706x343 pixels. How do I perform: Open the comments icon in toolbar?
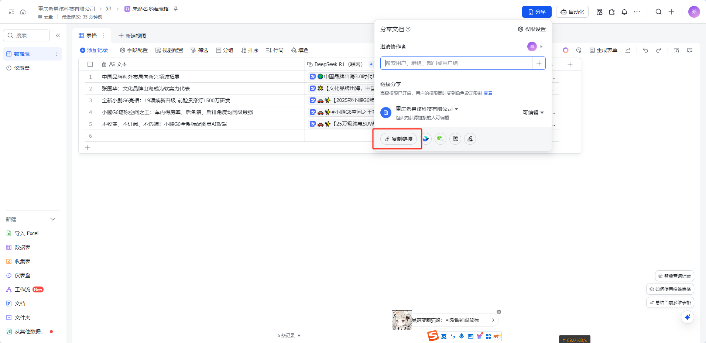tap(689, 50)
